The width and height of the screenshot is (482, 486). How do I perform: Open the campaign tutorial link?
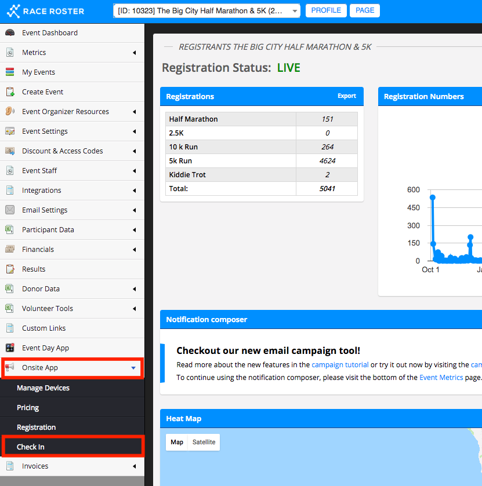pyautogui.click(x=340, y=365)
